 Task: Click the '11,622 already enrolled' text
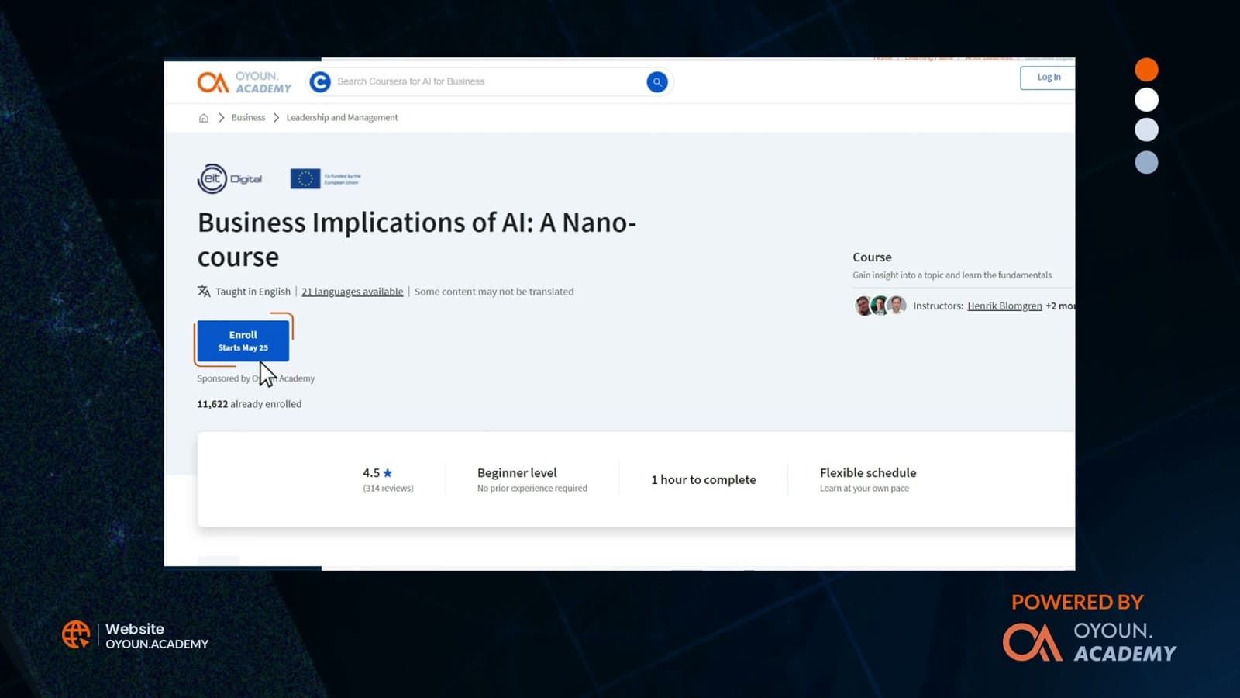tap(250, 404)
